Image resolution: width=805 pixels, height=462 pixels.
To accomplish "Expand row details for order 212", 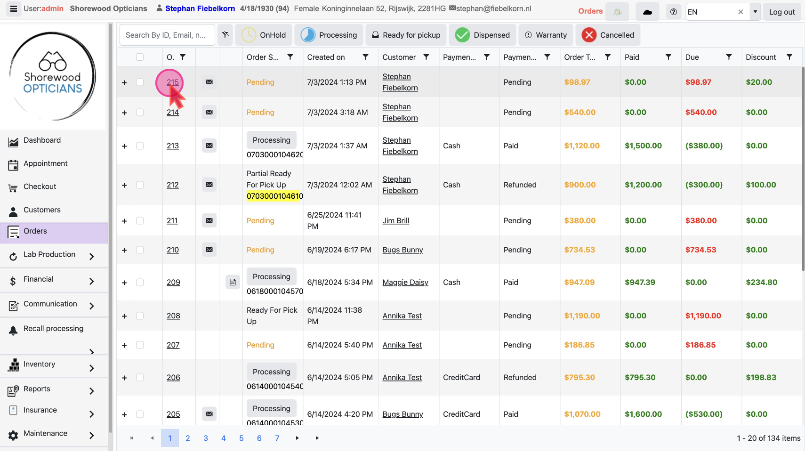I will point(124,186).
